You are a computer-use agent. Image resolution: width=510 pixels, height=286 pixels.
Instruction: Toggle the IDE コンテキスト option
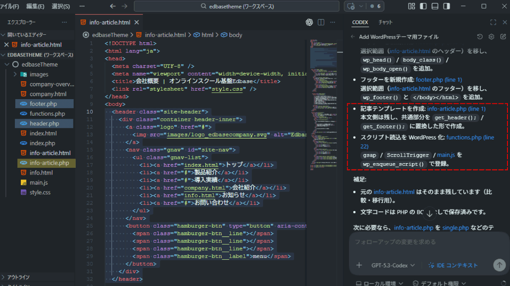[453, 265]
